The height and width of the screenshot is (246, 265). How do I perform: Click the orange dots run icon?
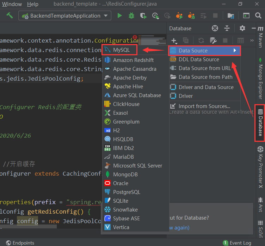(x=179, y=16)
